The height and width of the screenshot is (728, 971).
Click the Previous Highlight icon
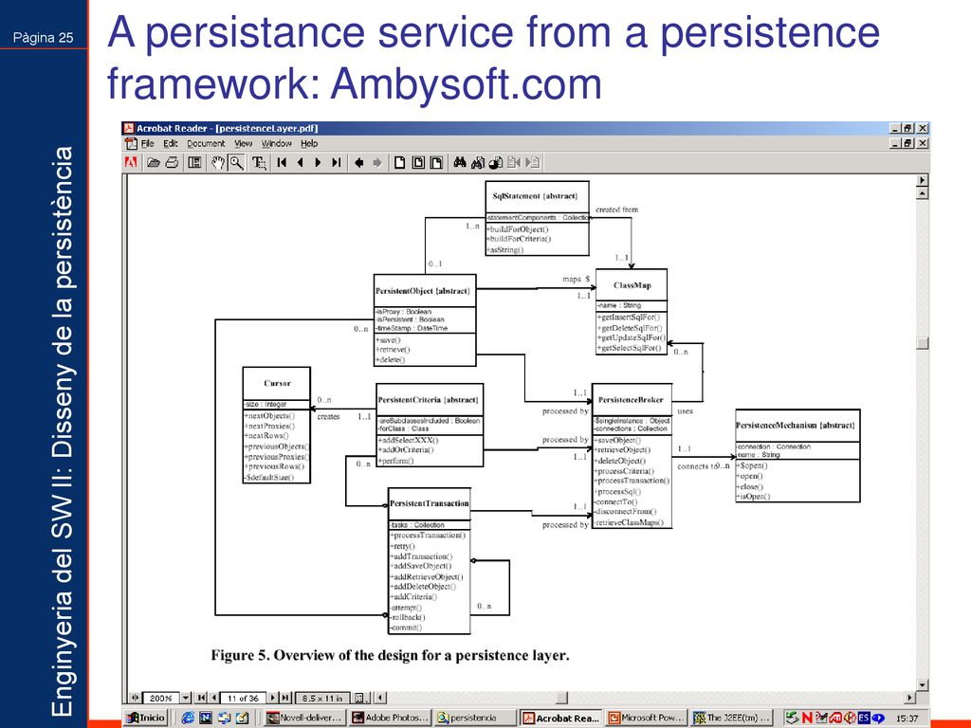coord(514,163)
